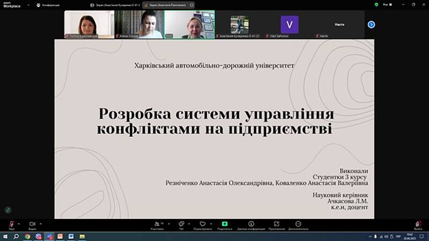The image size is (429, 241).
Task: Open the Conference menu at top
Action: (48, 5)
